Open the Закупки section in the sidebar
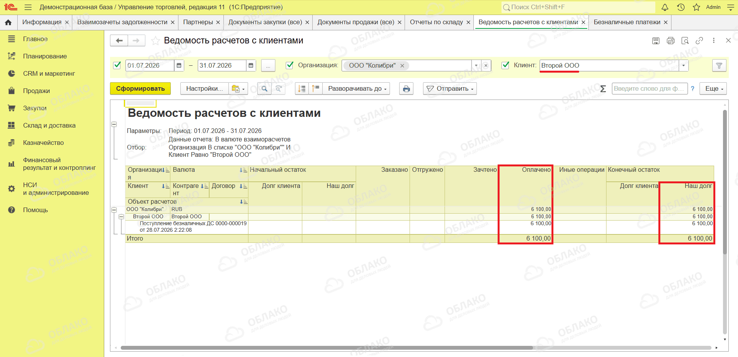Viewport: 738px width, 357px height. tap(35, 108)
